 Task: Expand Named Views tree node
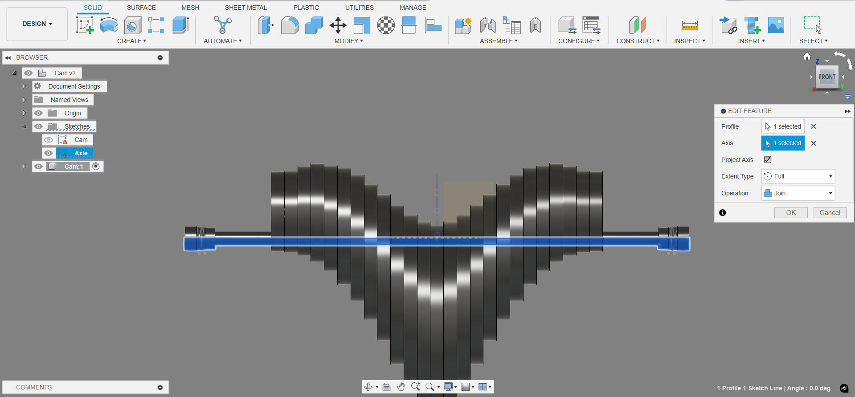(x=25, y=100)
